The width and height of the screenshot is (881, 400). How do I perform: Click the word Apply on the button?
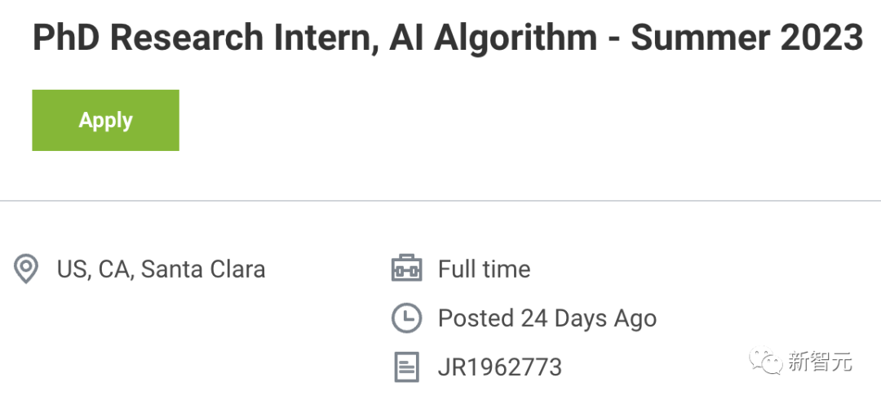point(105,120)
